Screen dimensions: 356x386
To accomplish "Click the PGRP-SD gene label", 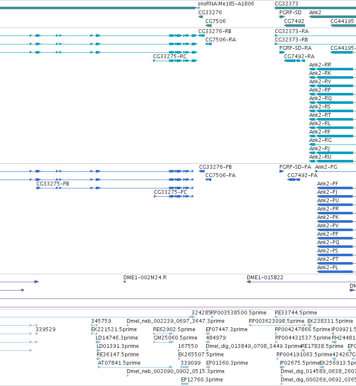I will click(x=290, y=12).
